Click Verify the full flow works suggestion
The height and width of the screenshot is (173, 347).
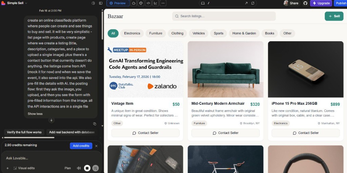24,132
